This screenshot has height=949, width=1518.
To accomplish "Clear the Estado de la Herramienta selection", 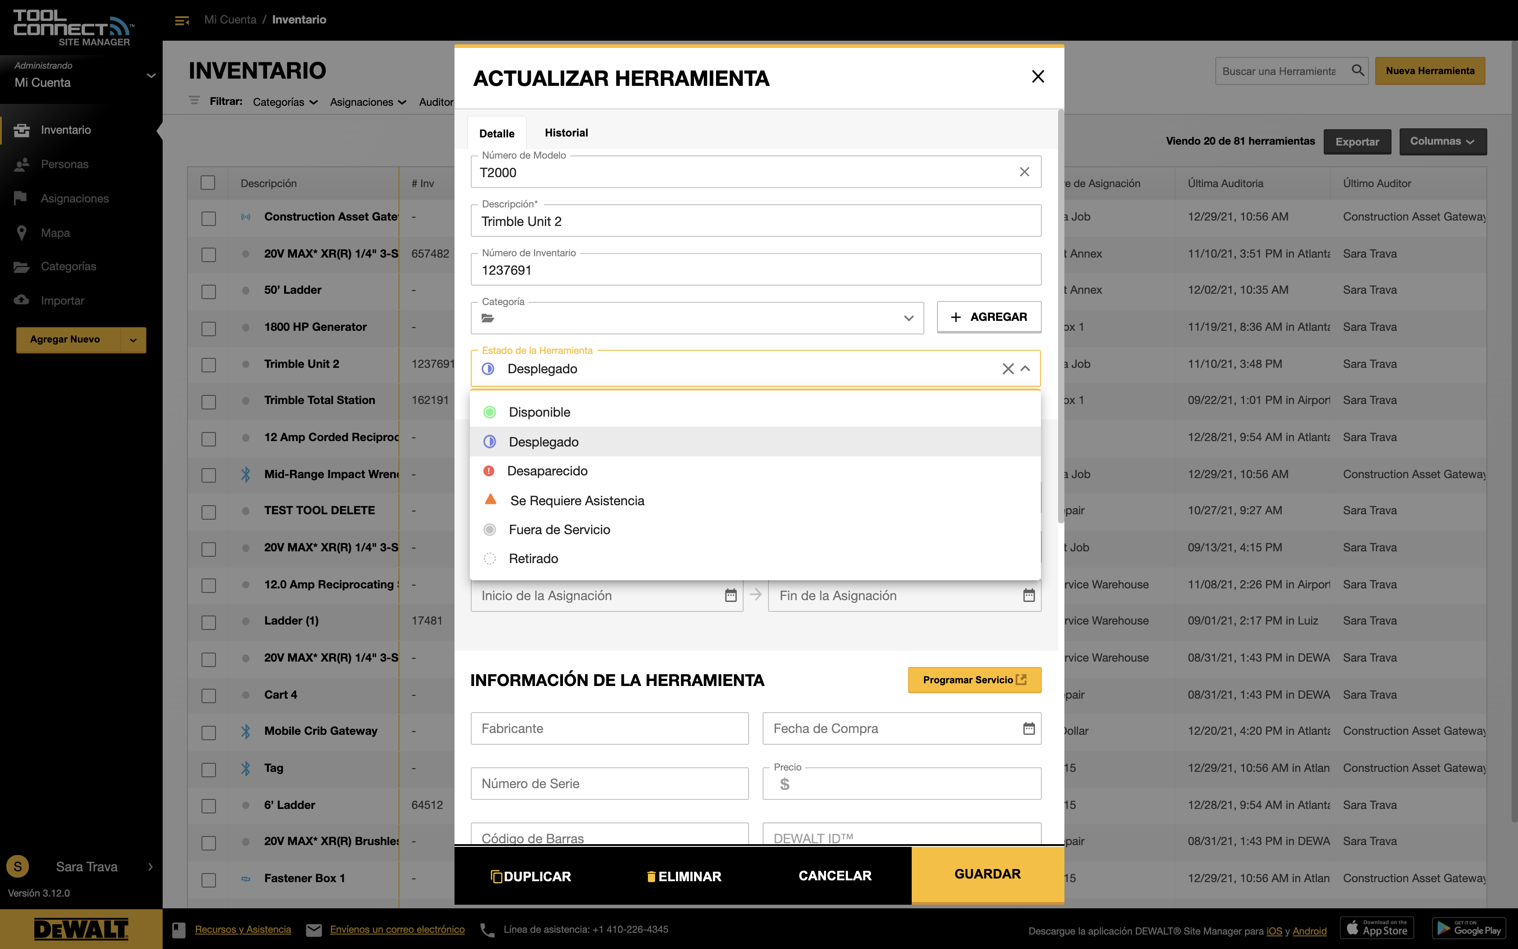I will [1008, 368].
